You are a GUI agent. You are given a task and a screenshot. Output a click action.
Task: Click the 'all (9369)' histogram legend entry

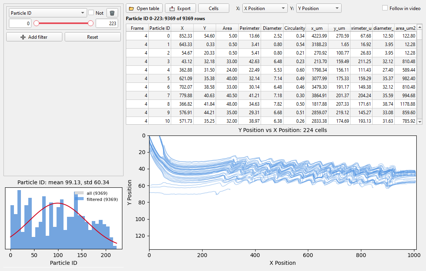tap(97, 193)
